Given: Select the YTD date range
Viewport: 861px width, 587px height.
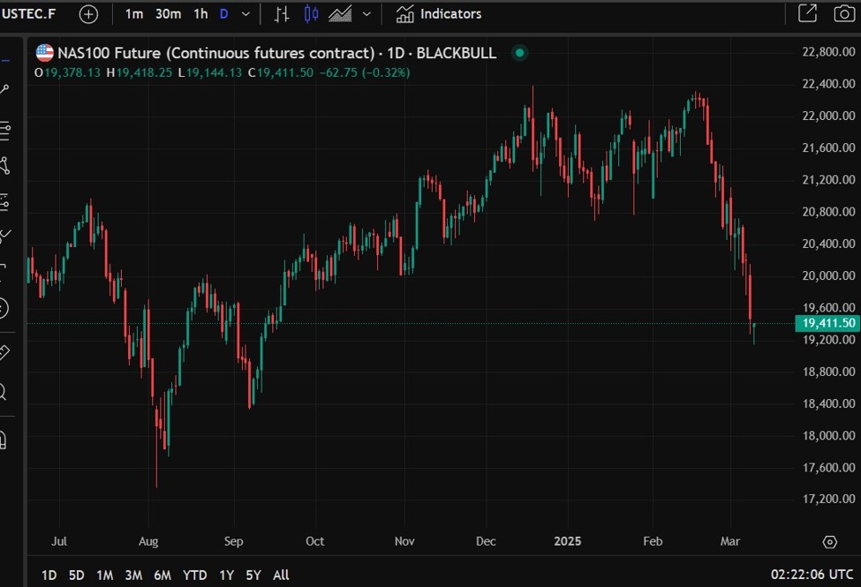Looking at the screenshot, I should coord(195,575).
